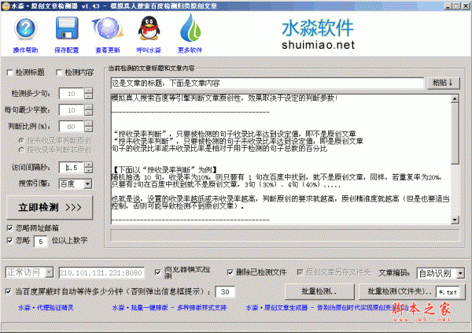Viewport: 472px width, 333px height.
Task: Toggle the 删除已检测文件 checkbox
Action: [x=230, y=272]
